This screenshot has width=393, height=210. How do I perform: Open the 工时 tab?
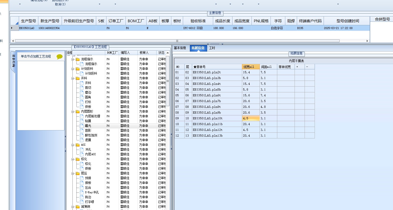212,48
